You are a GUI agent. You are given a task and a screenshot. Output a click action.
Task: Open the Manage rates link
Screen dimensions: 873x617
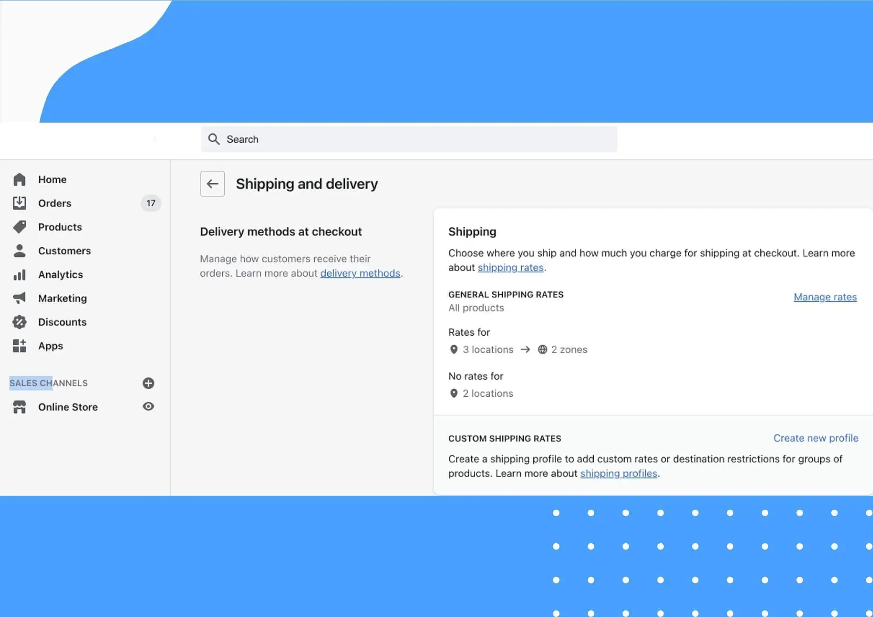coord(825,297)
